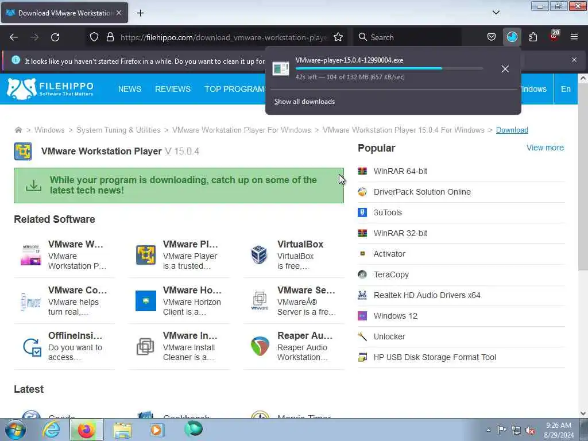The height and width of the screenshot is (441, 588).
Task: Go back with the browser back arrow
Action: (14, 37)
